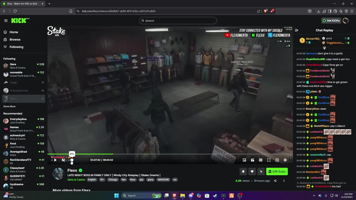Viewport: 356px width, 200px height.
Task: Open the user profile avatar menu
Action: [346, 21]
